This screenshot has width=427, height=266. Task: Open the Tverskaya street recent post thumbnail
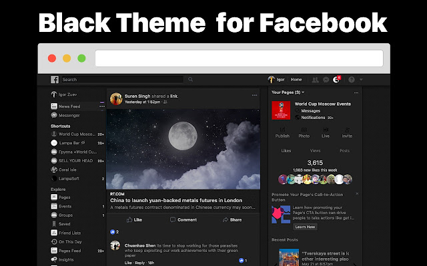289,257
